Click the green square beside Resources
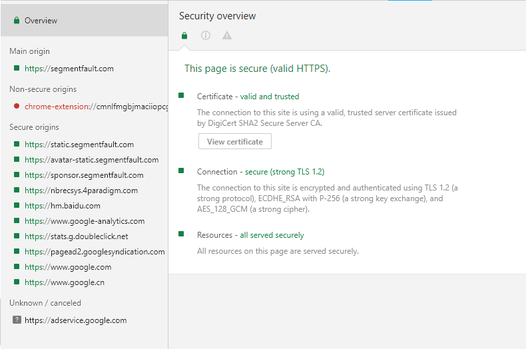The height and width of the screenshot is (349, 526). point(181,234)
